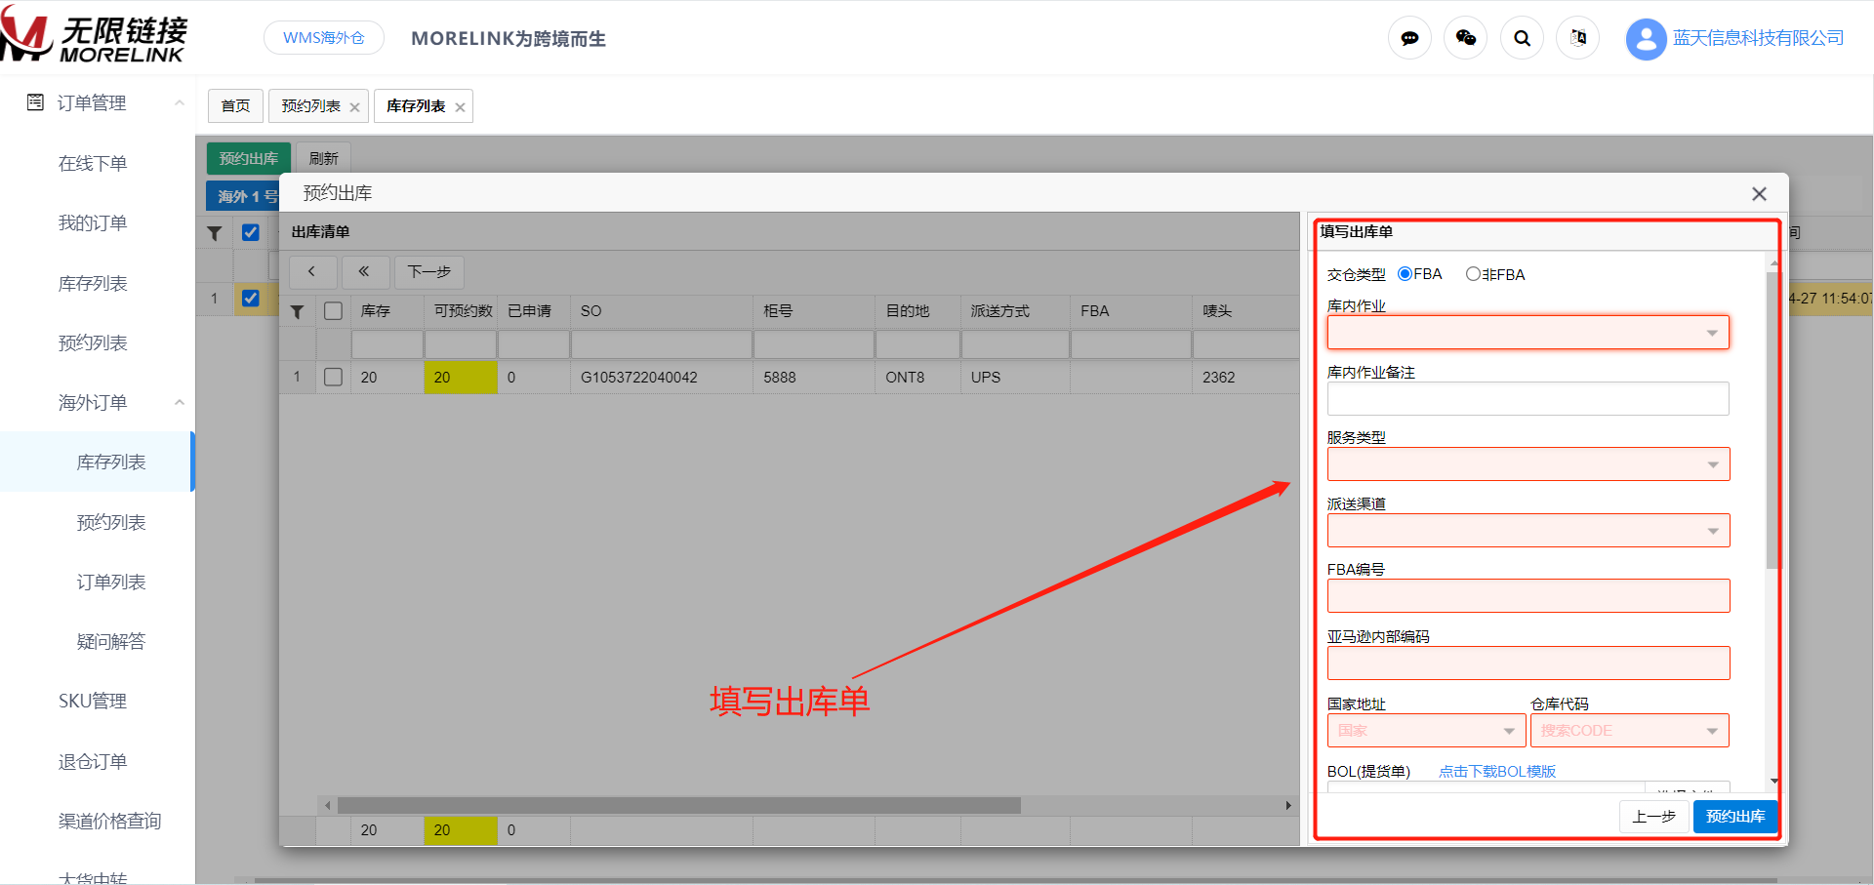Open 渠道价格查询 in sidebar

[x=109, y=821]
